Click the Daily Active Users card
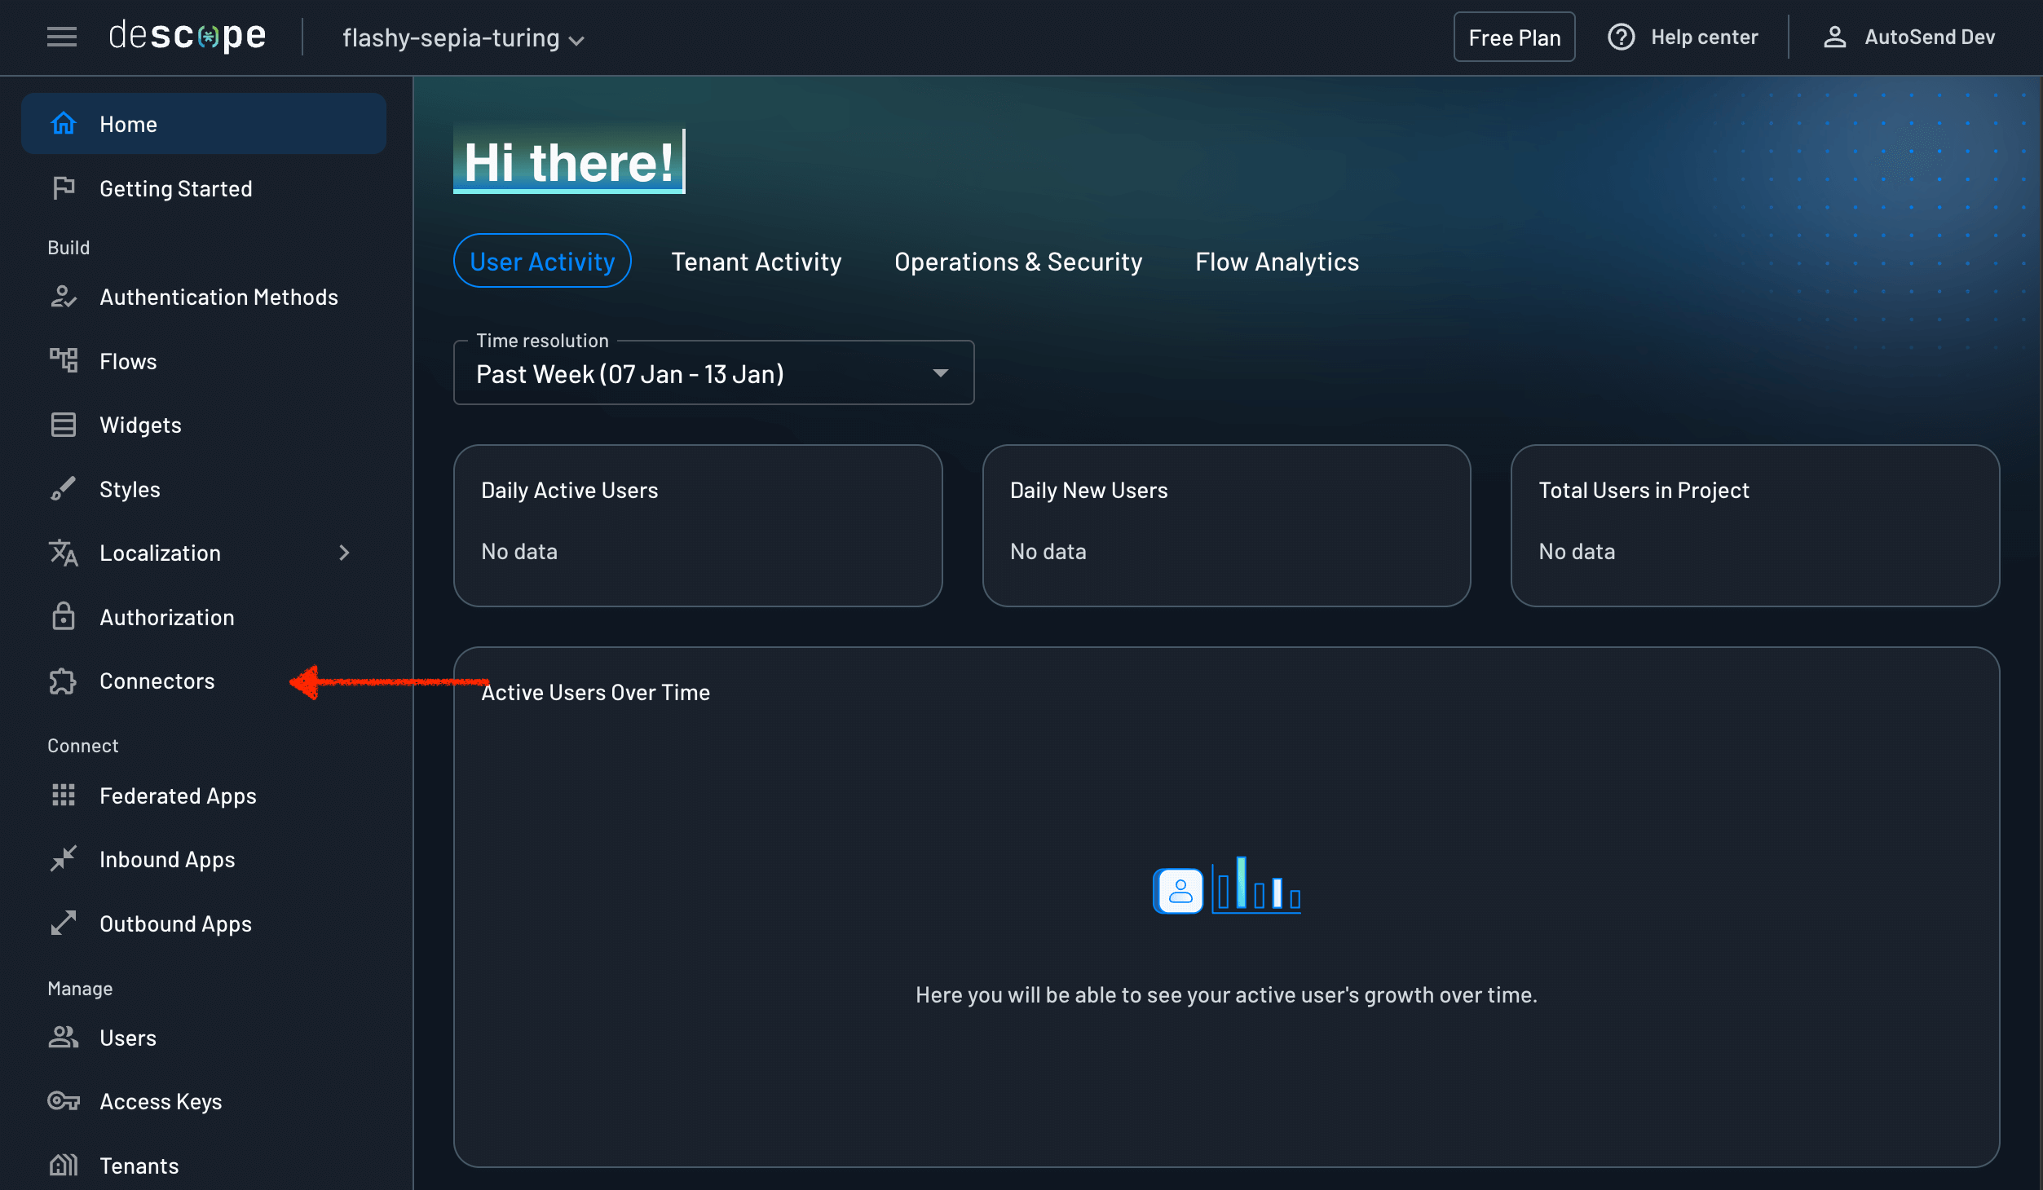This screenshot has height=1190, width=2043. pos(698,525)
